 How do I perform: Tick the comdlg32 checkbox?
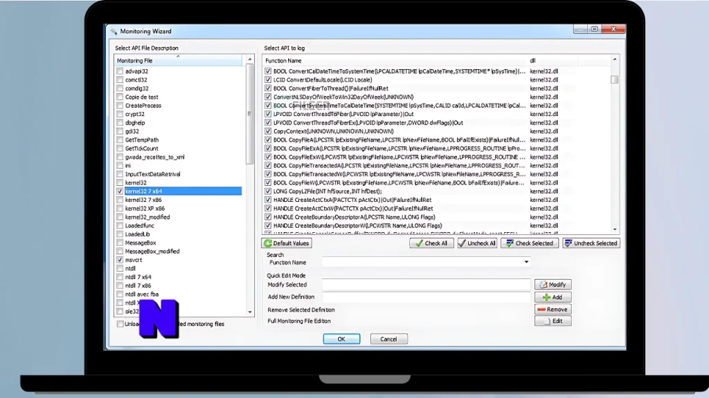pyautogui.click(x=120, y=88)
